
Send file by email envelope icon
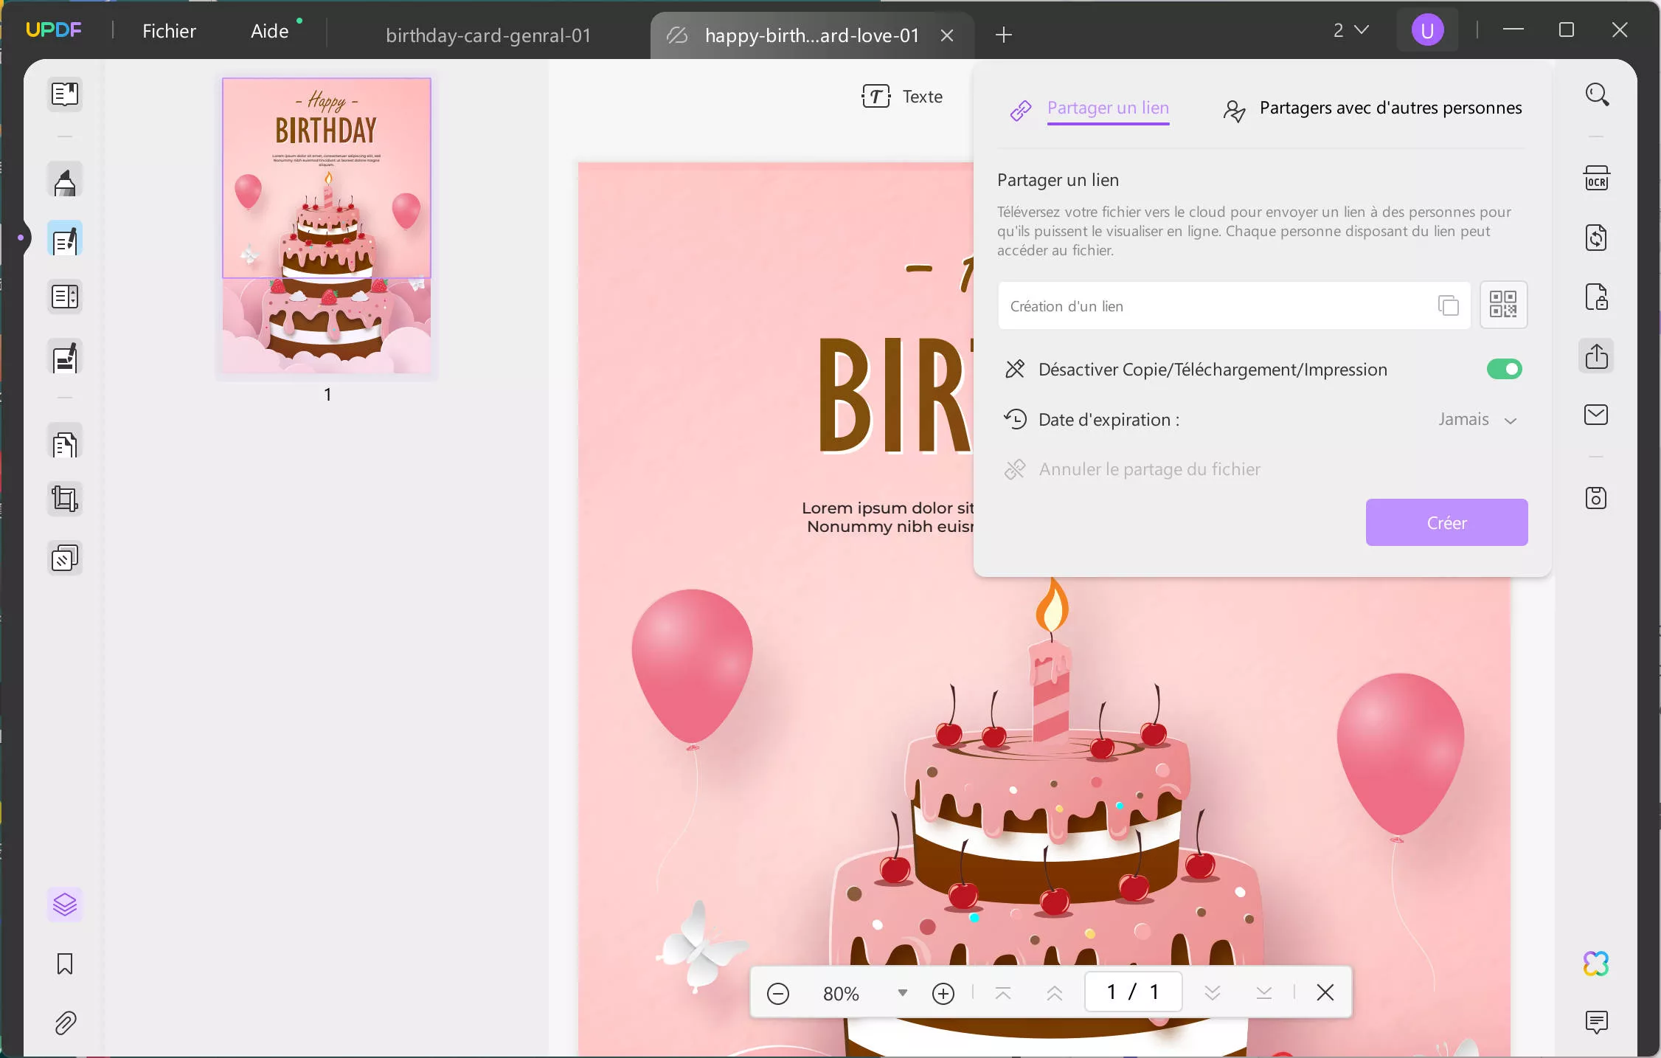pos(1597,415)
